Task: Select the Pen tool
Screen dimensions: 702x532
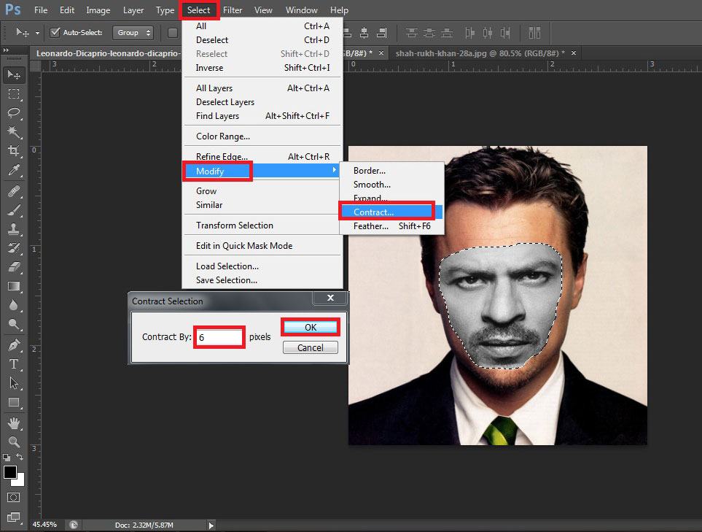Action: pyautogui.click(x=14, y=345)
